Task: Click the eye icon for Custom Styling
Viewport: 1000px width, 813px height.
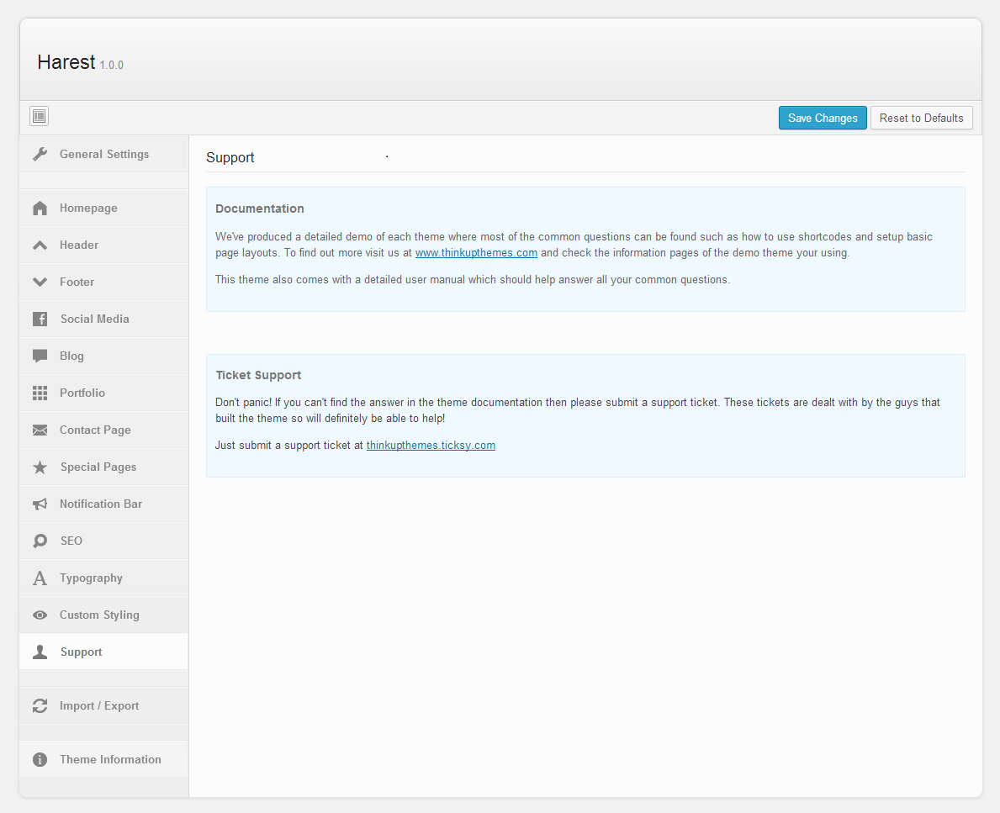Action: 40,615
